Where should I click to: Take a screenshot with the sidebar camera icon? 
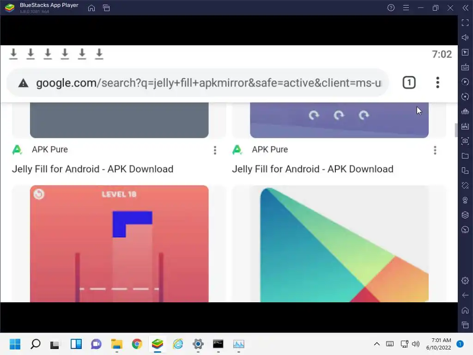(465, 141)
